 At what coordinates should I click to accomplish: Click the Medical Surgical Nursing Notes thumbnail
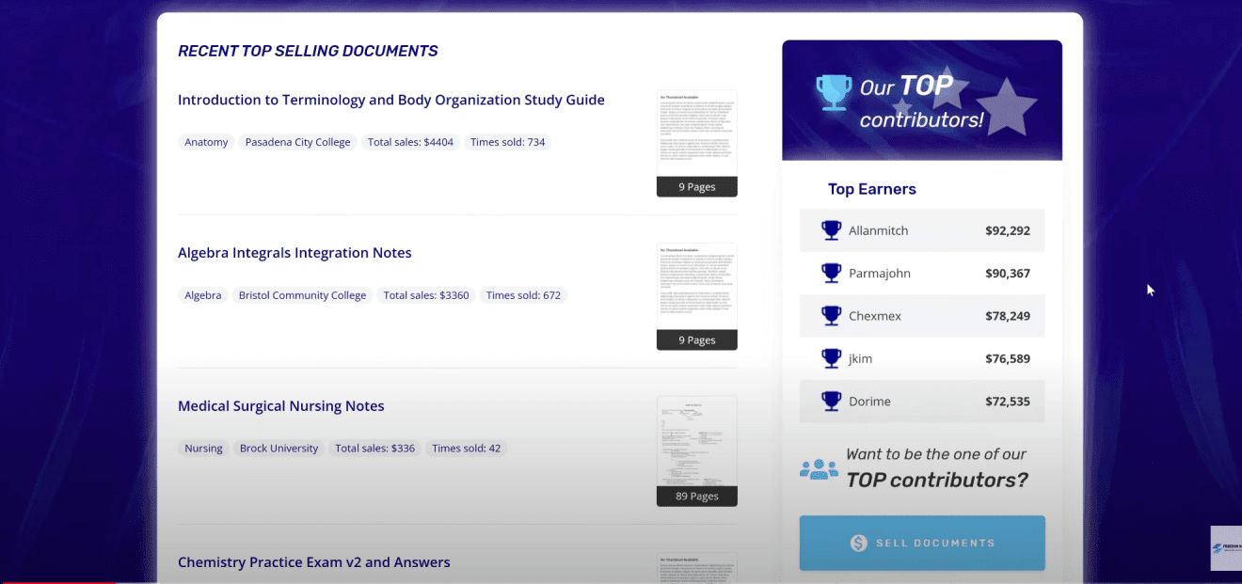(696, 442)
